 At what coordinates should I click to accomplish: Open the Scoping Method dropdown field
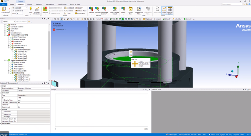click(x=34, y=88)
